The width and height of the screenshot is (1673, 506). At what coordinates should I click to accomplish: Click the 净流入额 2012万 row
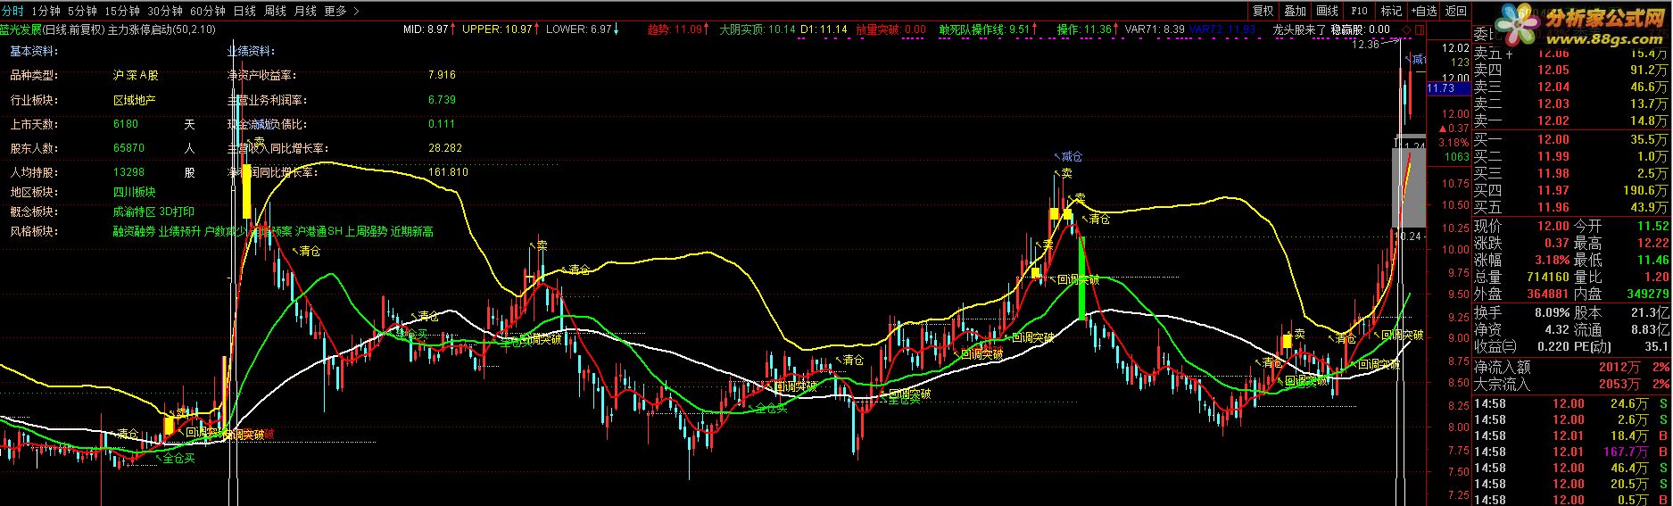(x=1571, y=367)
